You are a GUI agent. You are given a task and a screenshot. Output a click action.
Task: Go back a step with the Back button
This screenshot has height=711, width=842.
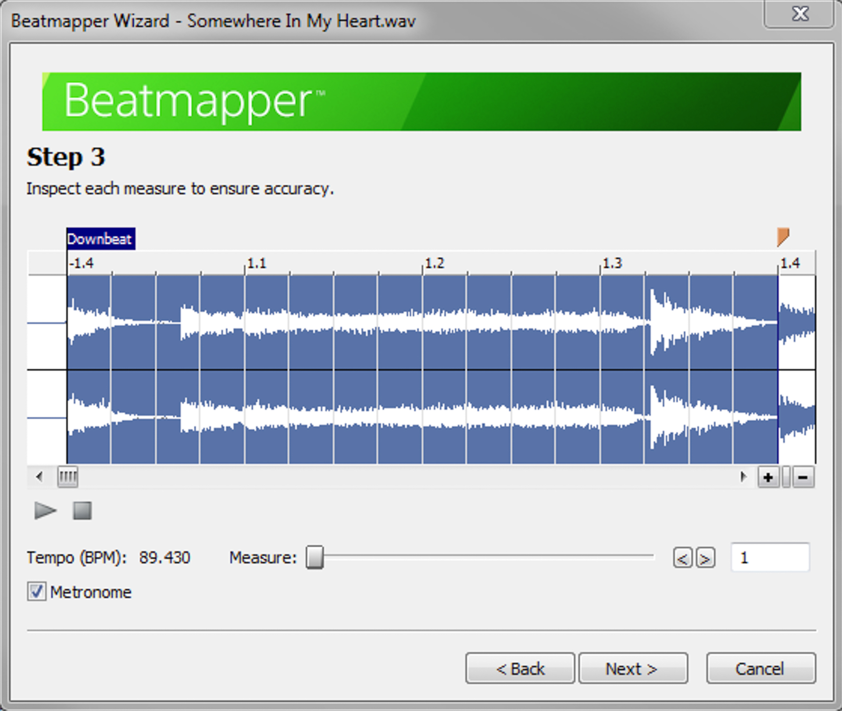click(x=521, y=669)
